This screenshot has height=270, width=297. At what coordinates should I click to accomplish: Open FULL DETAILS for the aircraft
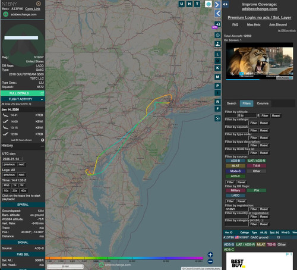coord(23,93)
